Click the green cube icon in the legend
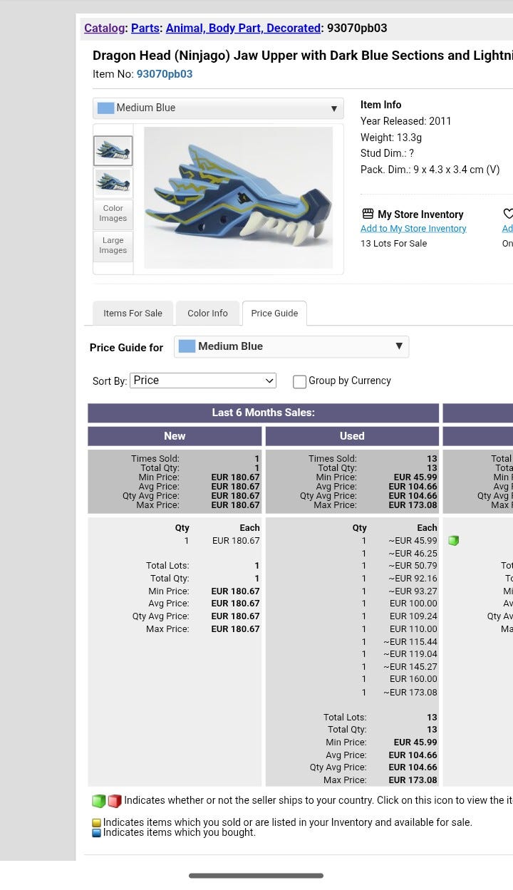The width and height of the screenshot is (513, 890). (98, 801)
